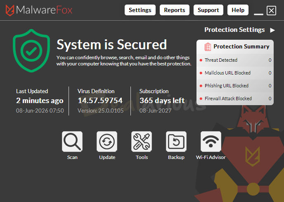Viewport: 284px width, 202px height.
Task: Click the Threat Detected count 0
Action: pyautogui.click(x=270, y=60)
